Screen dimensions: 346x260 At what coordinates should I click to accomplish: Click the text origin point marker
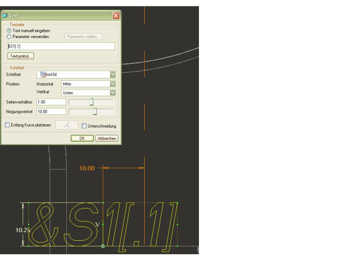(x=103, y=246)
